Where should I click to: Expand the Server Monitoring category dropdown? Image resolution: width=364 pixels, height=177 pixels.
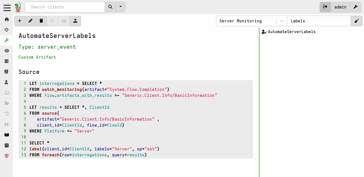click(282, 21)
